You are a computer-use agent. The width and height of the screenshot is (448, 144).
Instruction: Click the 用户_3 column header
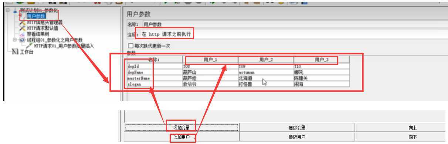322,60
